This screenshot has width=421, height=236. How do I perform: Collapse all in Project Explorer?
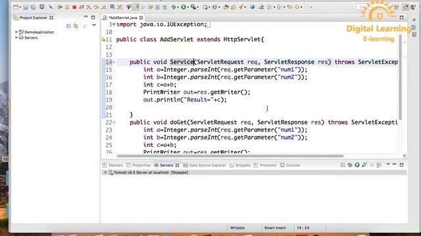(68, 26)
